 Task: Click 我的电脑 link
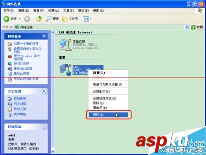point(20,114)
